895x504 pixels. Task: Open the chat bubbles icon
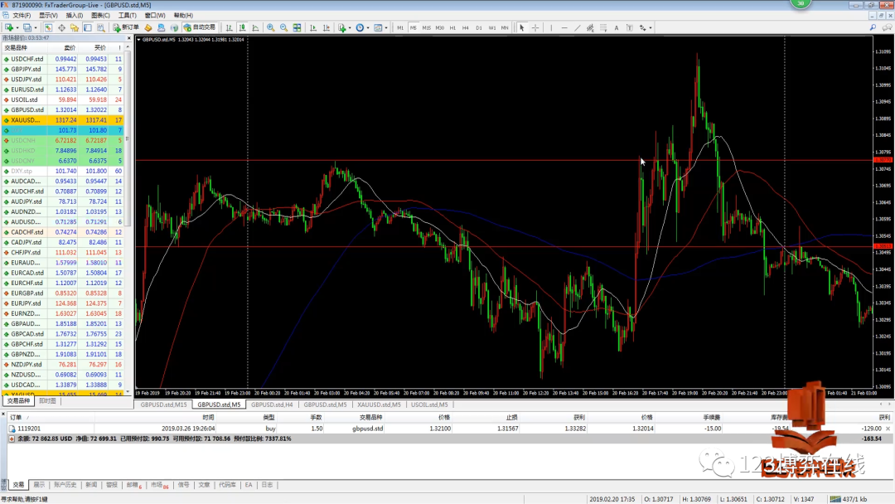[888, 27]
